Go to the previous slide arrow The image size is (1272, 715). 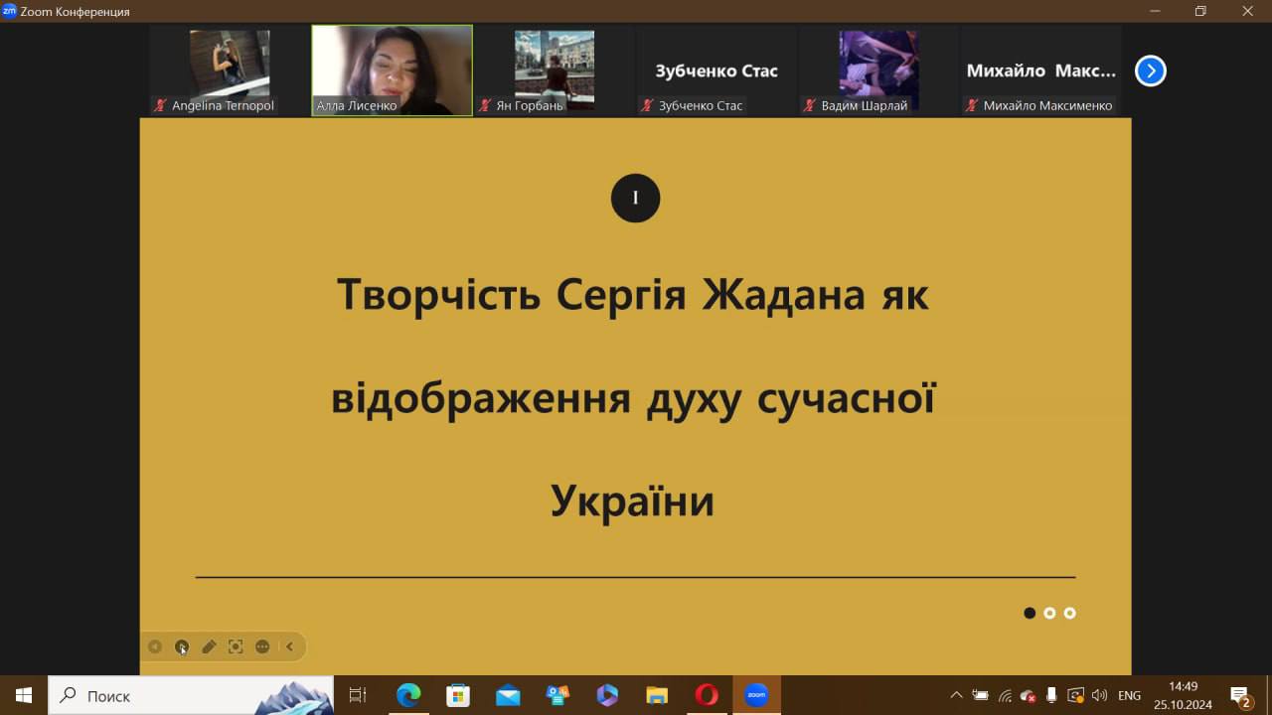point(155,646)
